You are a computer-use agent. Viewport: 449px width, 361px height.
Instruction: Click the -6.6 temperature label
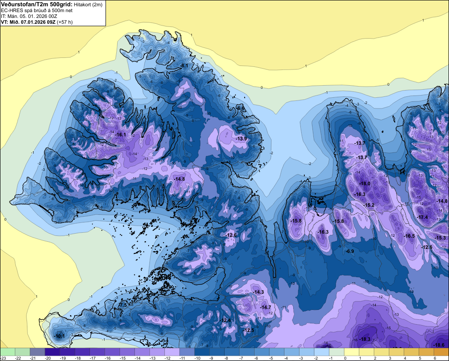click(241, 108)
